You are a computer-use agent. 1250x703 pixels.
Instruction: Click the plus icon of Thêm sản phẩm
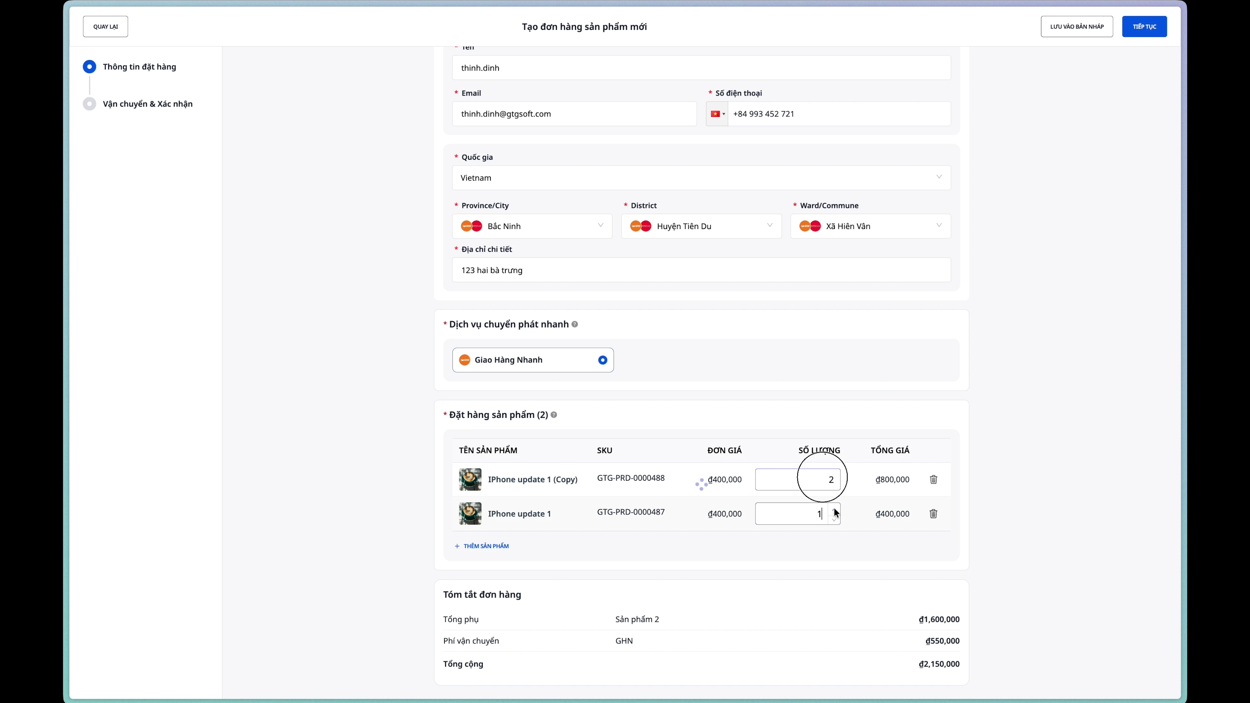[457, 546]
